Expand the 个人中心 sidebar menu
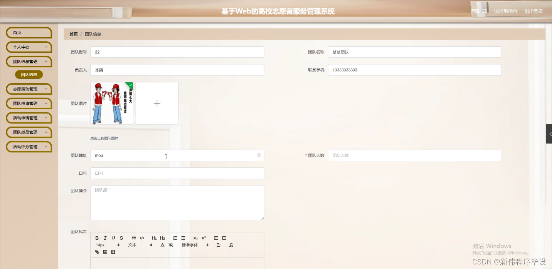The image size is (552, 269). coord(29,47)
